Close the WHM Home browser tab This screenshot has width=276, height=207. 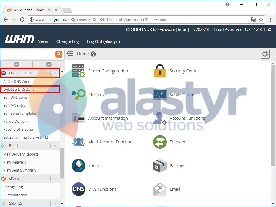point(56,10)
